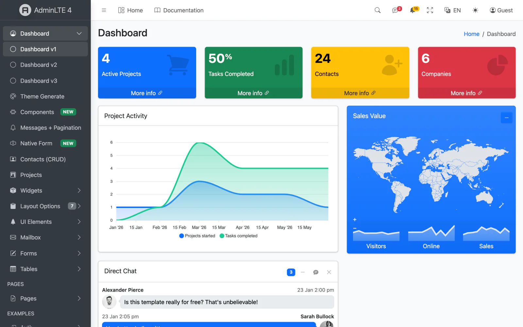The height and width of the screenshot is (327, 523).
Task: Open Native Form sidebar item
Action: [45, 143]
